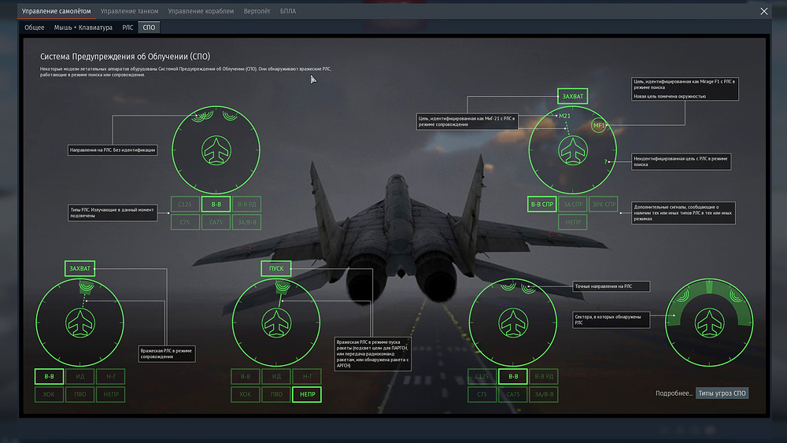787x443 pixels.
Task: Open the Управление кораблем tab
Action: tap(201, 12)
